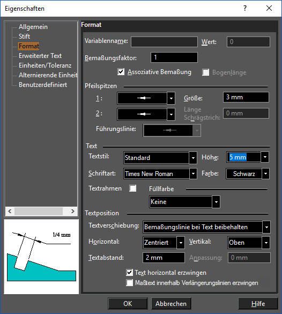Click the dimension preview thumbnail
The height and width of the screenshot is (314, 282).
tap(41, 257)
